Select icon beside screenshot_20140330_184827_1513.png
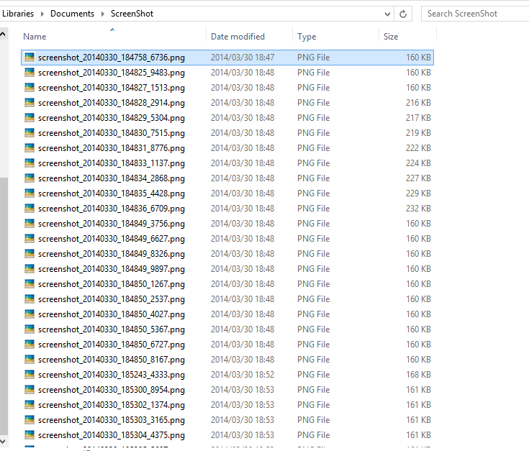The image size is (529, 451). (30, 88)
